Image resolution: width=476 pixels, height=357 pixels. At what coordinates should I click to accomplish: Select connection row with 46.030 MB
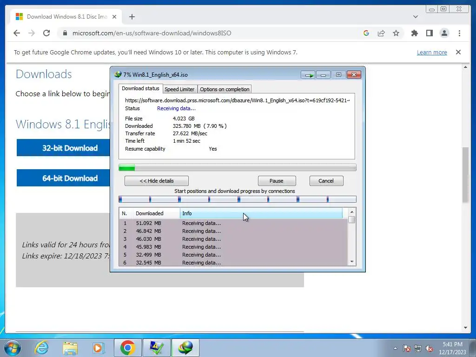[x=233, y=239]
